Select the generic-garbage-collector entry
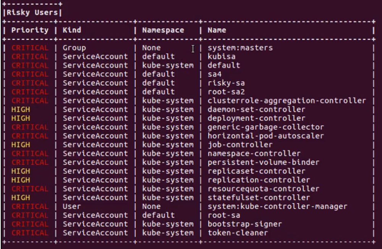The height and width of the screenshot is (249, 382). click(x=265, y=127)
